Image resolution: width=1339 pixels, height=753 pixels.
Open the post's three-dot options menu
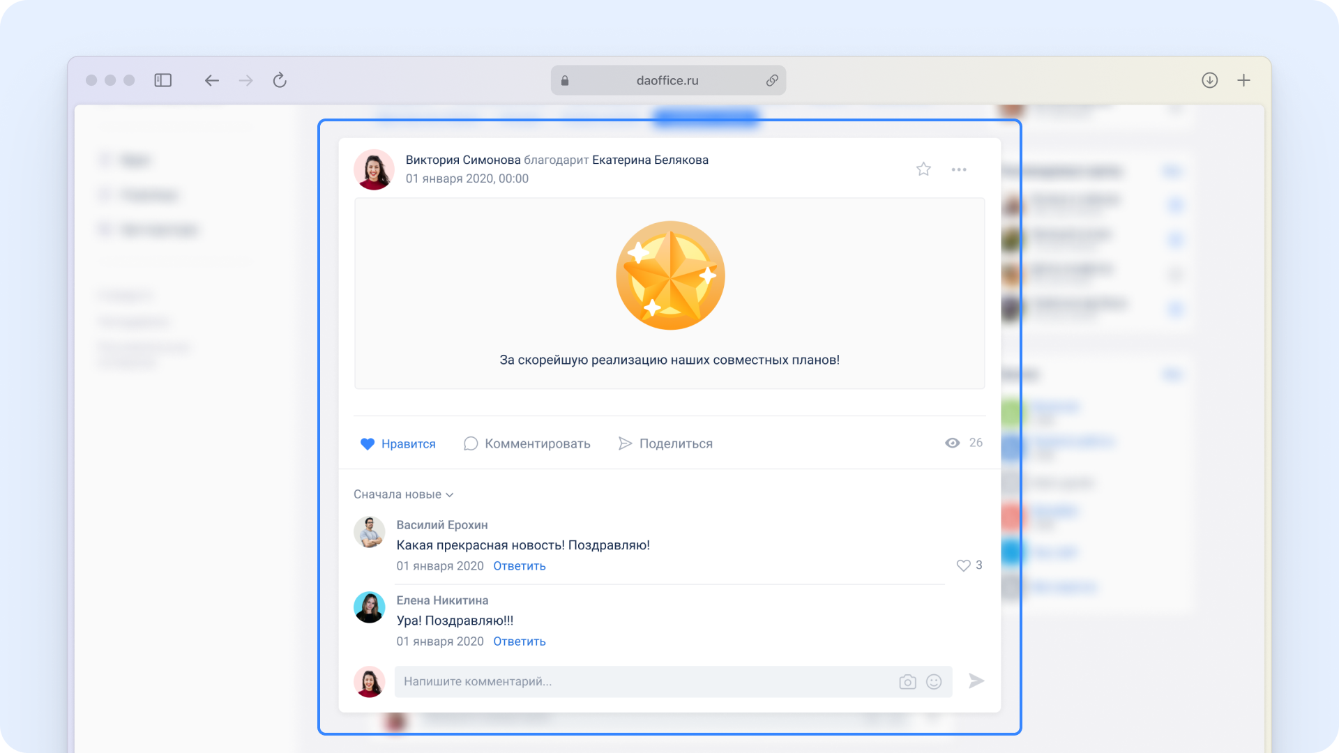959,169
